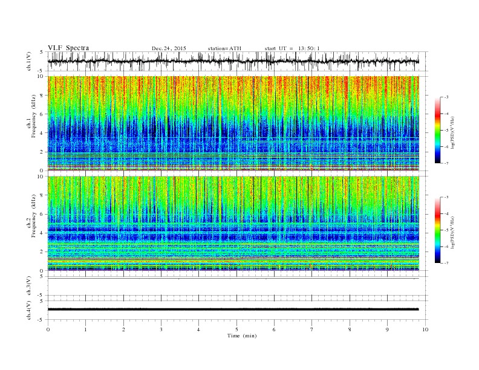Screen dimensions: 479x370
Task: Click the "3" minute tick label on time axis
Action: coord(161,329)
